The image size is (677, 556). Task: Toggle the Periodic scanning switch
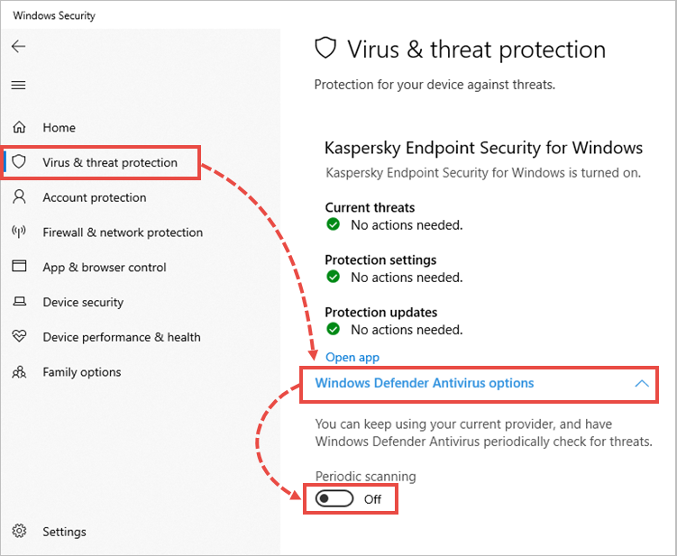pos(335,498)
